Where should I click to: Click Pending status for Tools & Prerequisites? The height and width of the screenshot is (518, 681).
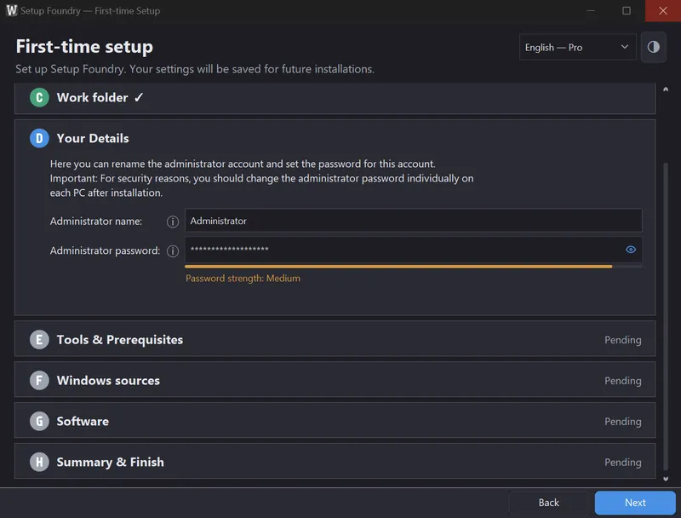(x=623, y=340)
